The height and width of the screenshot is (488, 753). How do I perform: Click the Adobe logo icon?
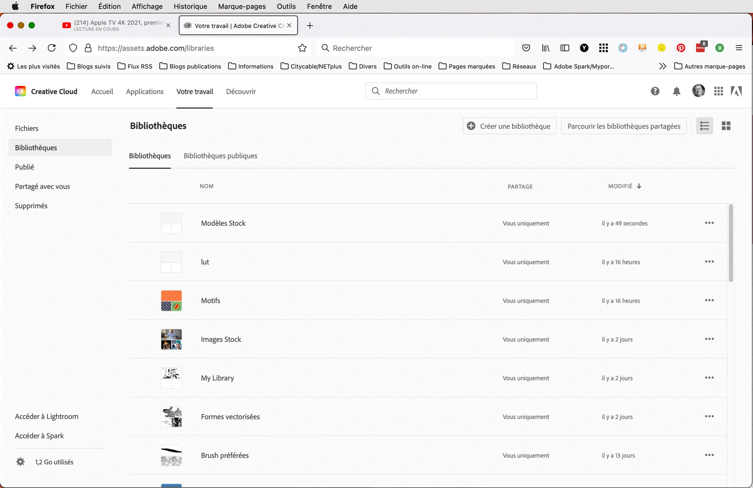click(736, 91)
